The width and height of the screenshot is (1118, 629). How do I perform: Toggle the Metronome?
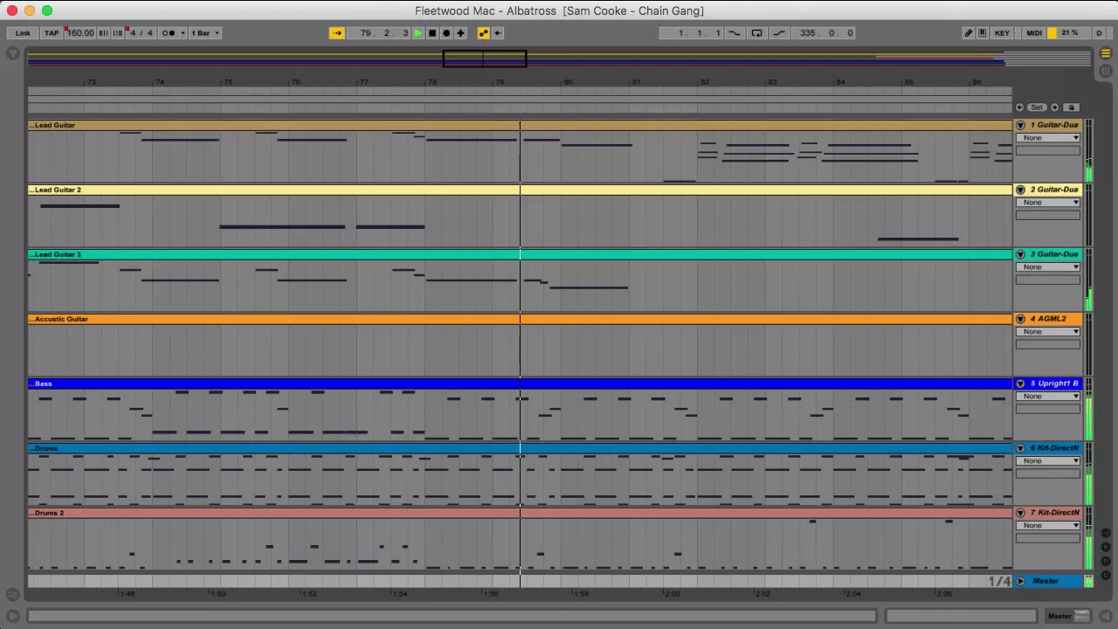169,33
